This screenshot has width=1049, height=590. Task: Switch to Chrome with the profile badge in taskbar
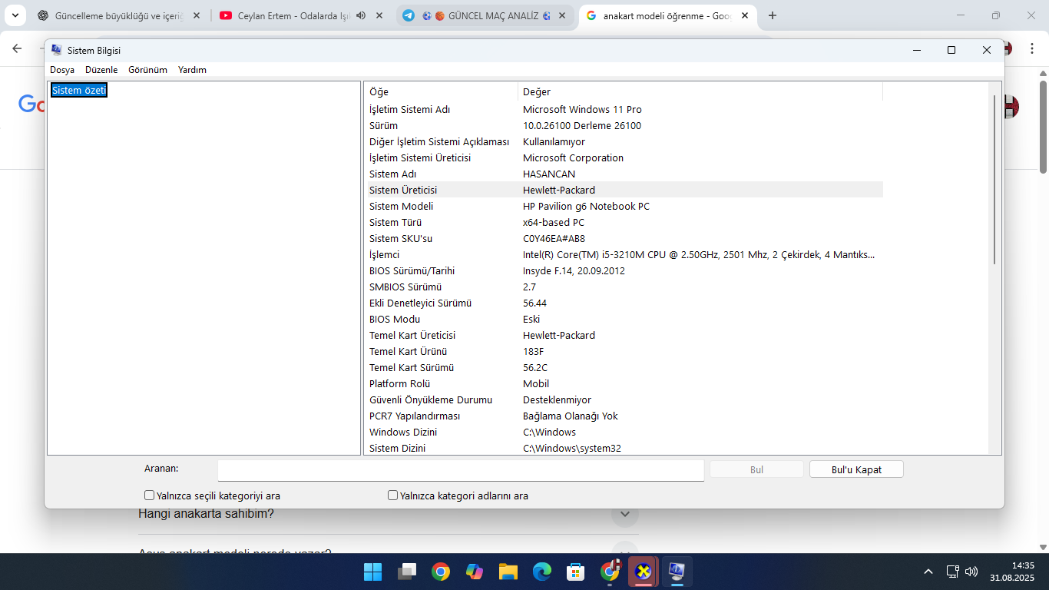[x=611, y=571]
